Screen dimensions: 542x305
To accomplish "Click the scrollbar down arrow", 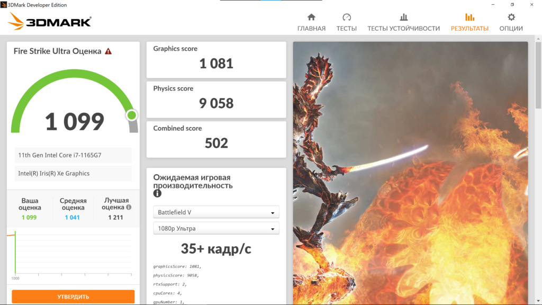I will (538, 301).
